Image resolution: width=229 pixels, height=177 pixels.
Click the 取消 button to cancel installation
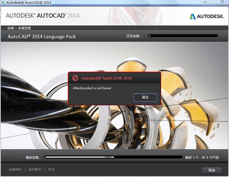tap(212, 170)
